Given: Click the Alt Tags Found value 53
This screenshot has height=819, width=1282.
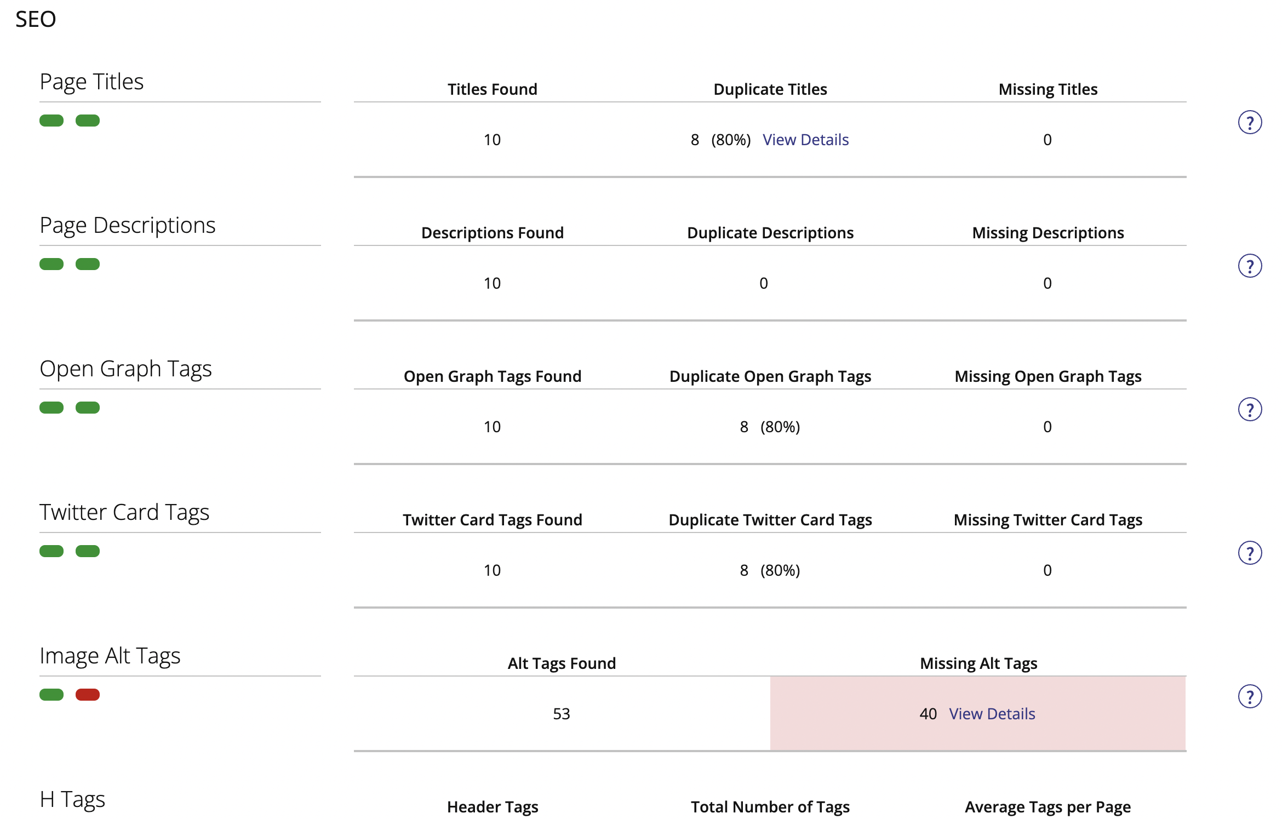Looking at the screenshot, I should click(562, 714).
